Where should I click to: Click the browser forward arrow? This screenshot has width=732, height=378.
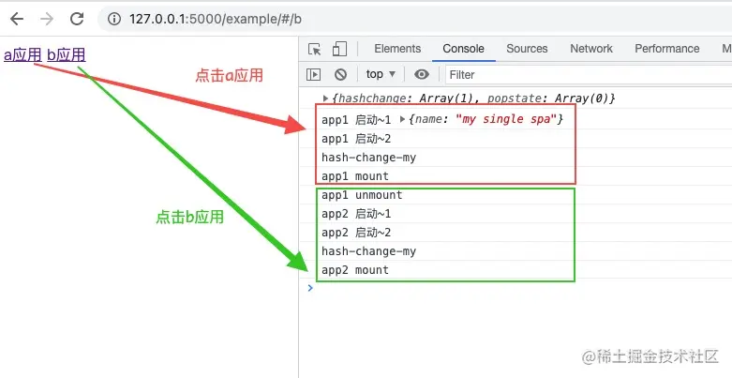pos(47,19)
